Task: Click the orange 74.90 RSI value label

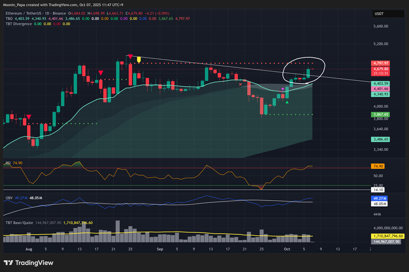Action: (x=379, y=166)
